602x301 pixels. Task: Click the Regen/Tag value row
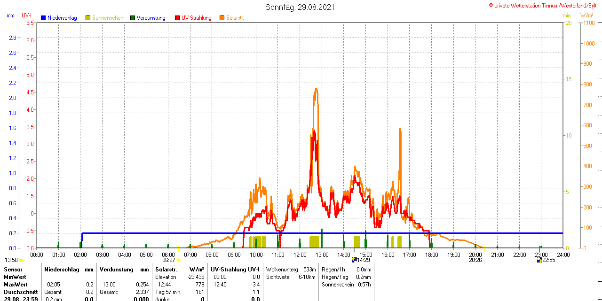click(x=346, y=277)
